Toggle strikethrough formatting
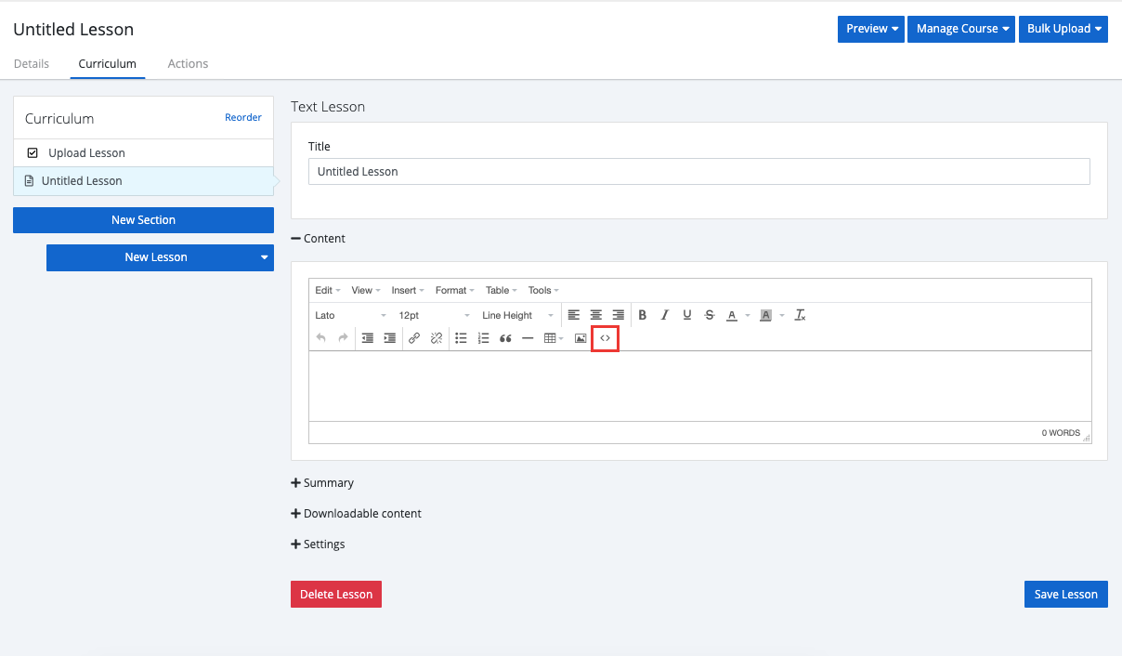The image size is (1122, 656). [710, 315]
